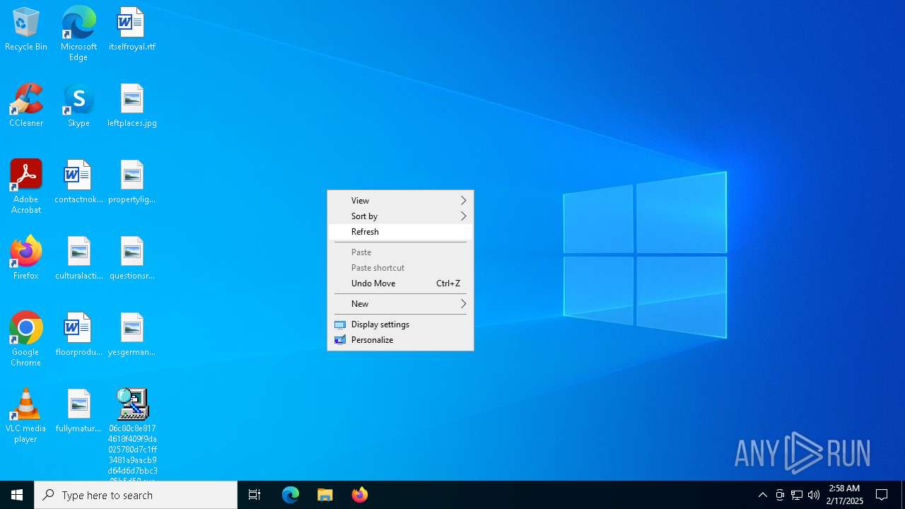The image size is (905, 509).
Task: Open the Action Center notifications icon
Action: (x=882, y=495)
